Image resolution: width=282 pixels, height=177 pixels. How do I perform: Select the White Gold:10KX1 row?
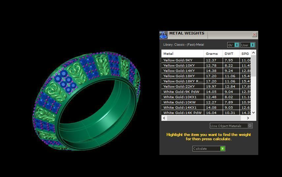point(206,97)
